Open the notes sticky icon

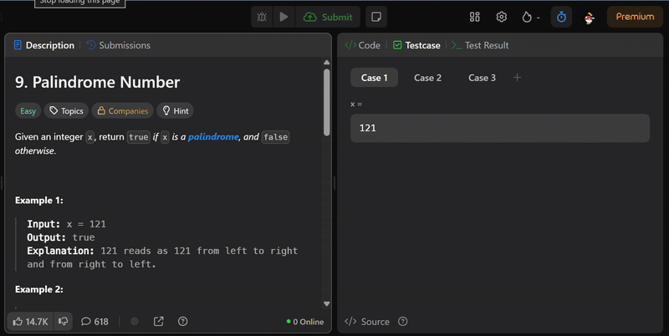(376, 17)
